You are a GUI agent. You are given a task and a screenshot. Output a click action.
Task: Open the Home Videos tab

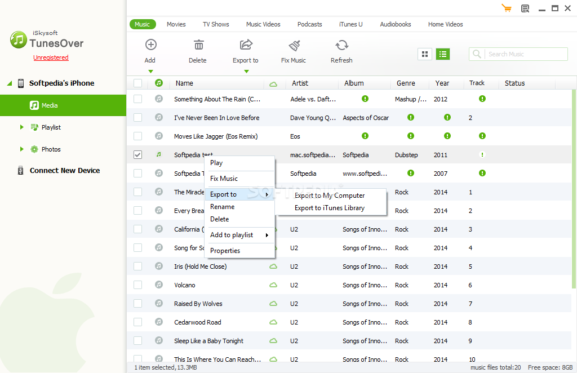(x=445, y=24)
